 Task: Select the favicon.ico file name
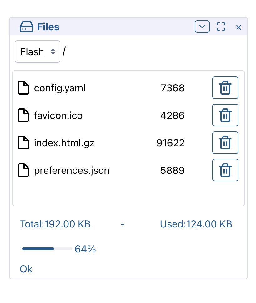pyautogui.click(x=58, y=116)
